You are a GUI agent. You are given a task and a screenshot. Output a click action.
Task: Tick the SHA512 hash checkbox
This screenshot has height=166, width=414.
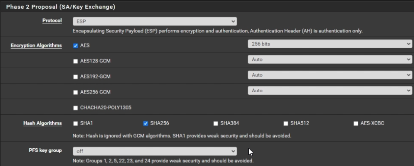pyautogui.click(x=286, y=123)
